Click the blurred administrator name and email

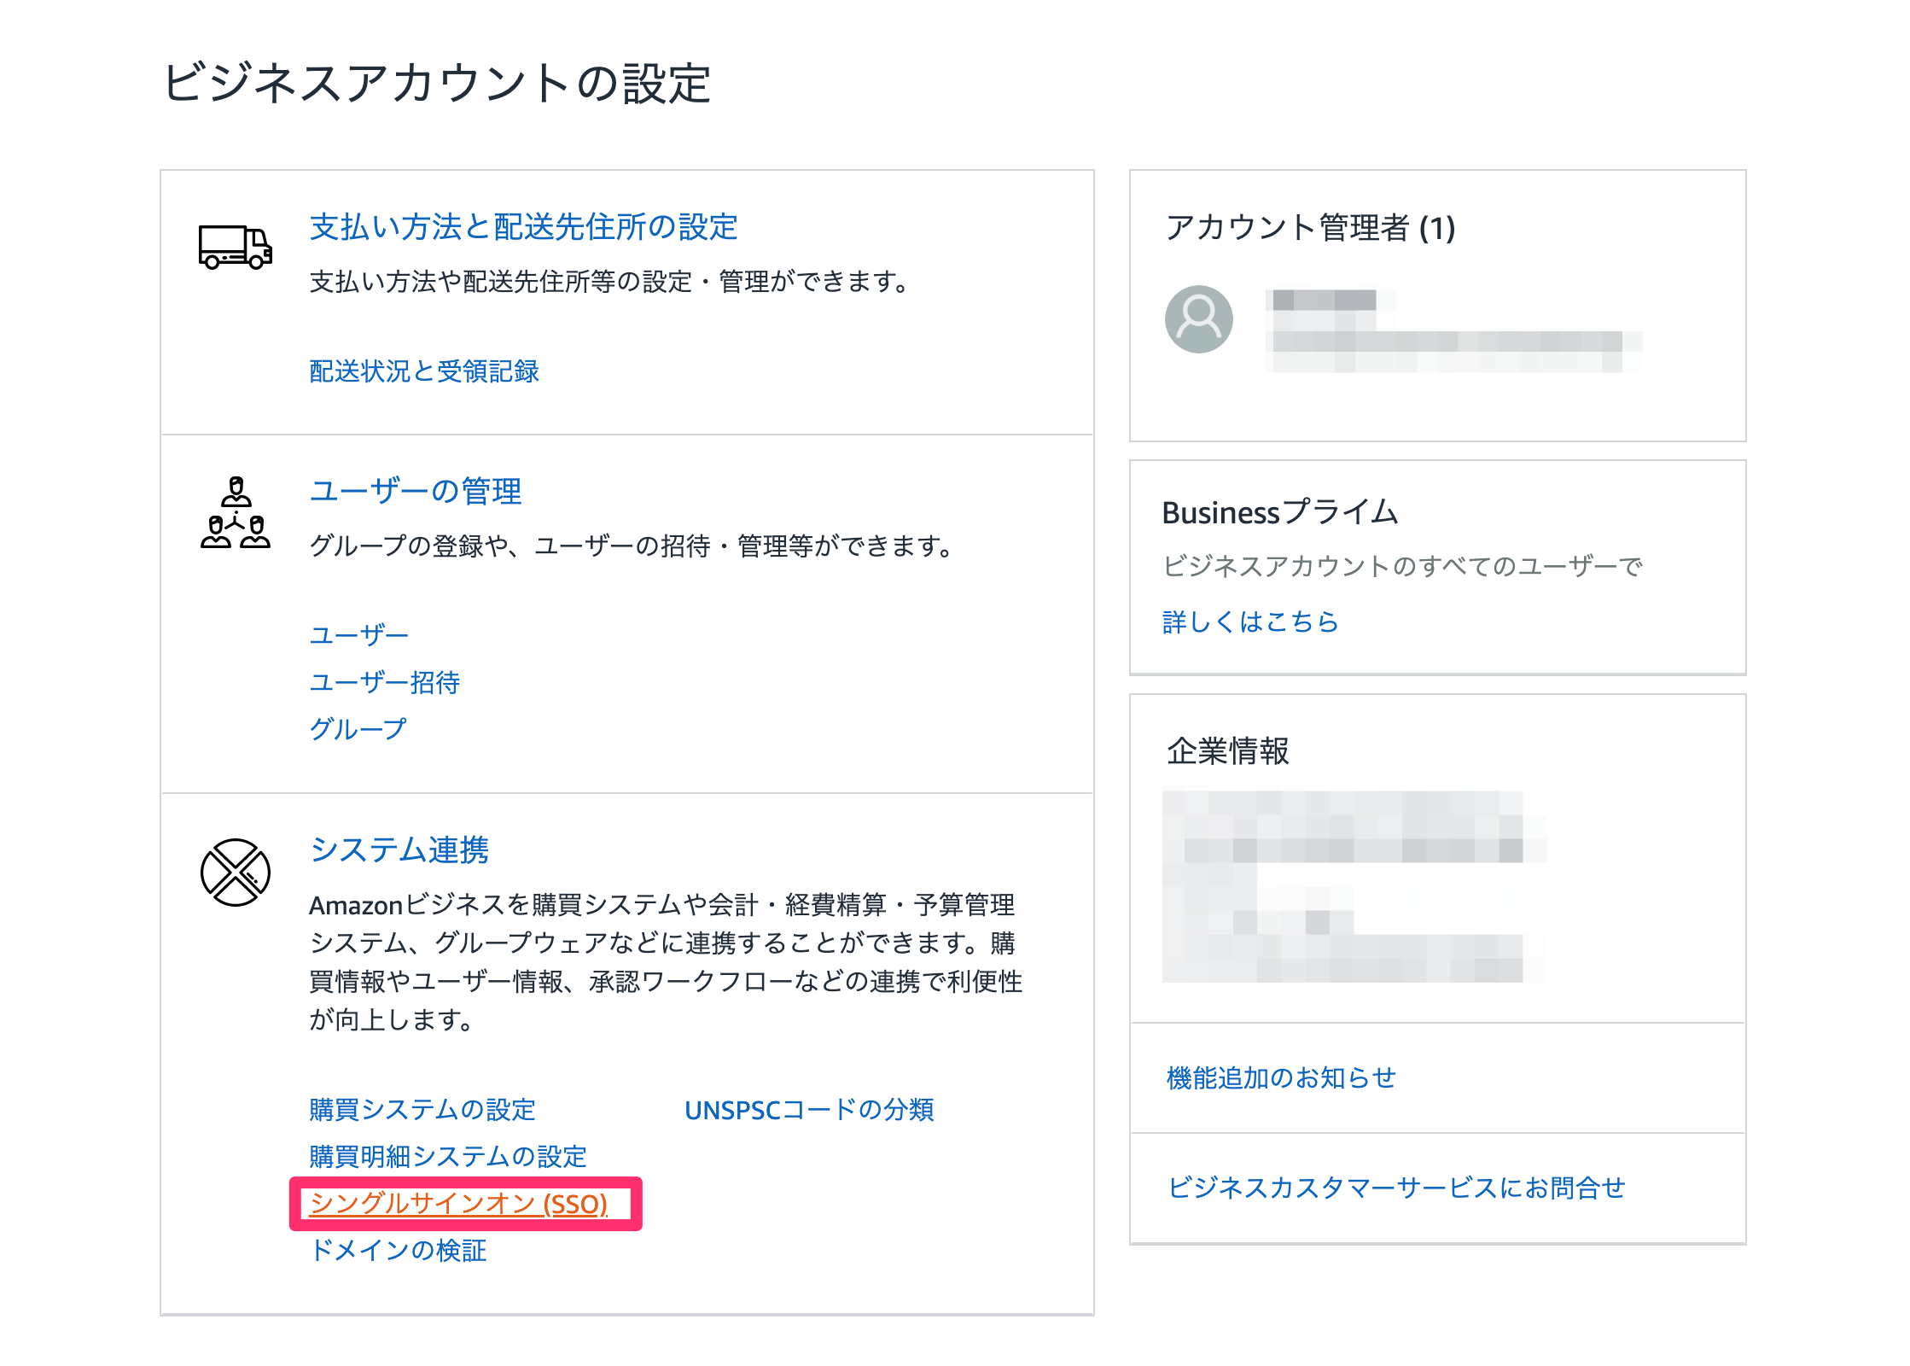coord(1454,330)
